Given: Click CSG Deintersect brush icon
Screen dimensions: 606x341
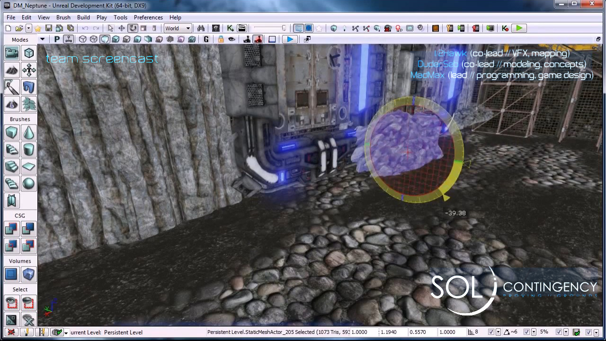Looking at the screenshot, I should click(x=29, y=246).
